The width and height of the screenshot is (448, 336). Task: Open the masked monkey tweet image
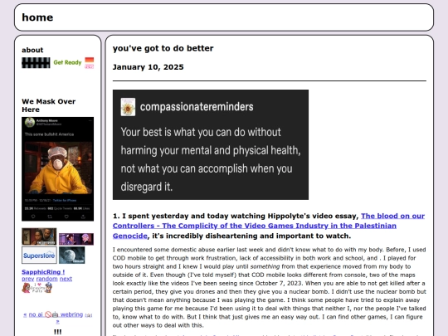tap(58, 169)
